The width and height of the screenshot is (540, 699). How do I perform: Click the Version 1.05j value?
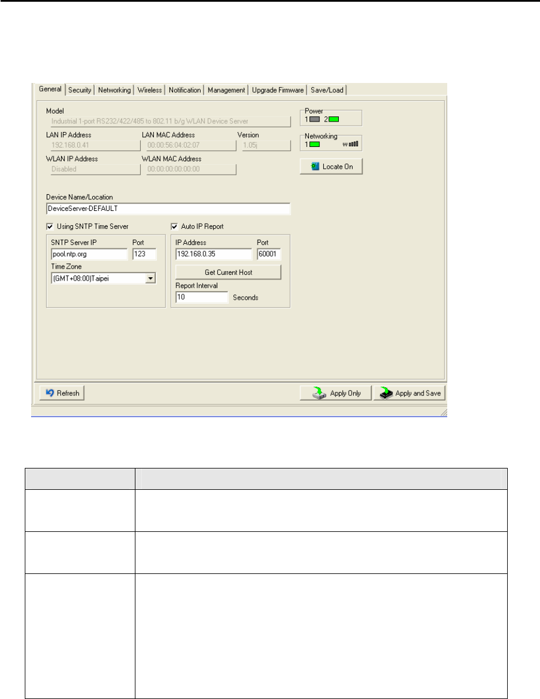266,146
